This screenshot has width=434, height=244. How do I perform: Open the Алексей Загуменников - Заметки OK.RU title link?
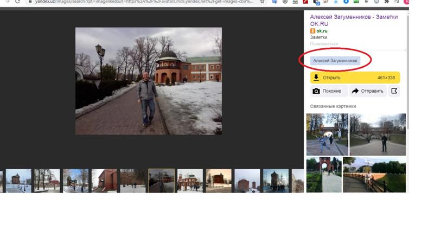click(x=354, y=20)
